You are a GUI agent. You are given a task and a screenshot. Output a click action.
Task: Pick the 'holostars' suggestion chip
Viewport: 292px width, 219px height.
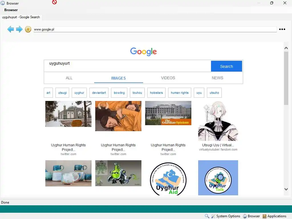click(x=157, y=93)
